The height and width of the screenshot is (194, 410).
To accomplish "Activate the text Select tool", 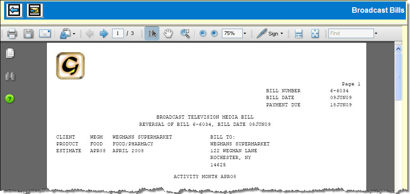I will [152, 34].
